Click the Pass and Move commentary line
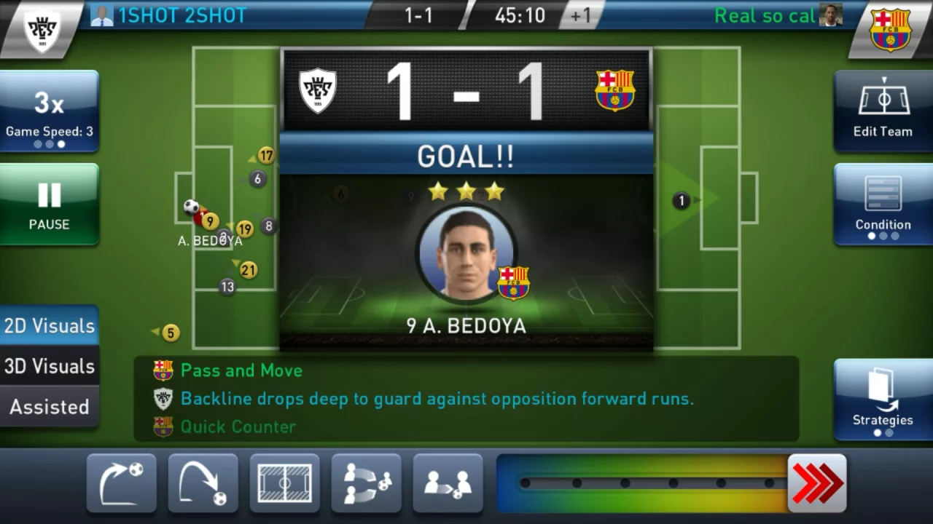The image size is (933, 524). [x=241, y=370]
